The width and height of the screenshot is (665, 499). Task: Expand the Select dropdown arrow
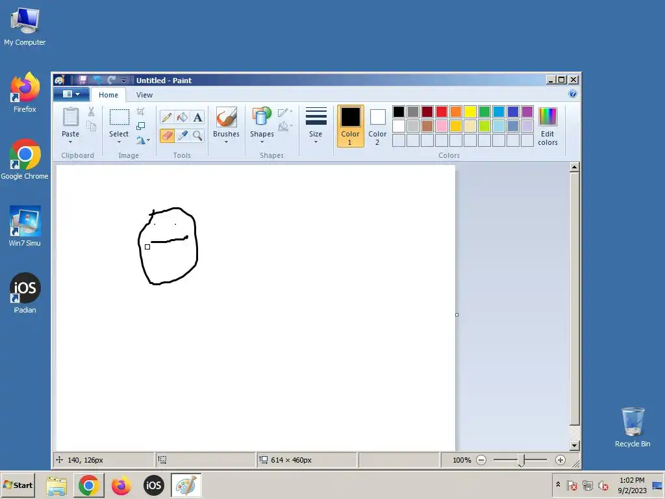click(x=119, y=142)
